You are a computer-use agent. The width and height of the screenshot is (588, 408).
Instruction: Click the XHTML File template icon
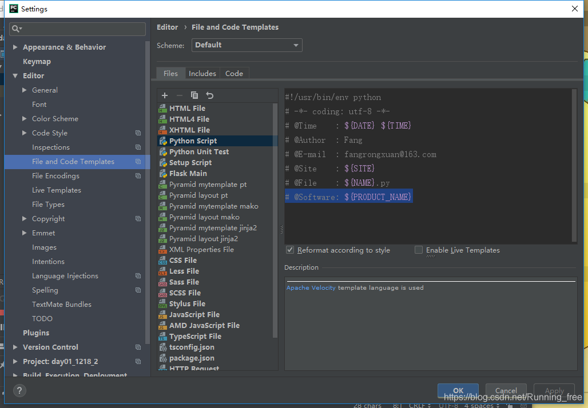(x=163, y=130)
